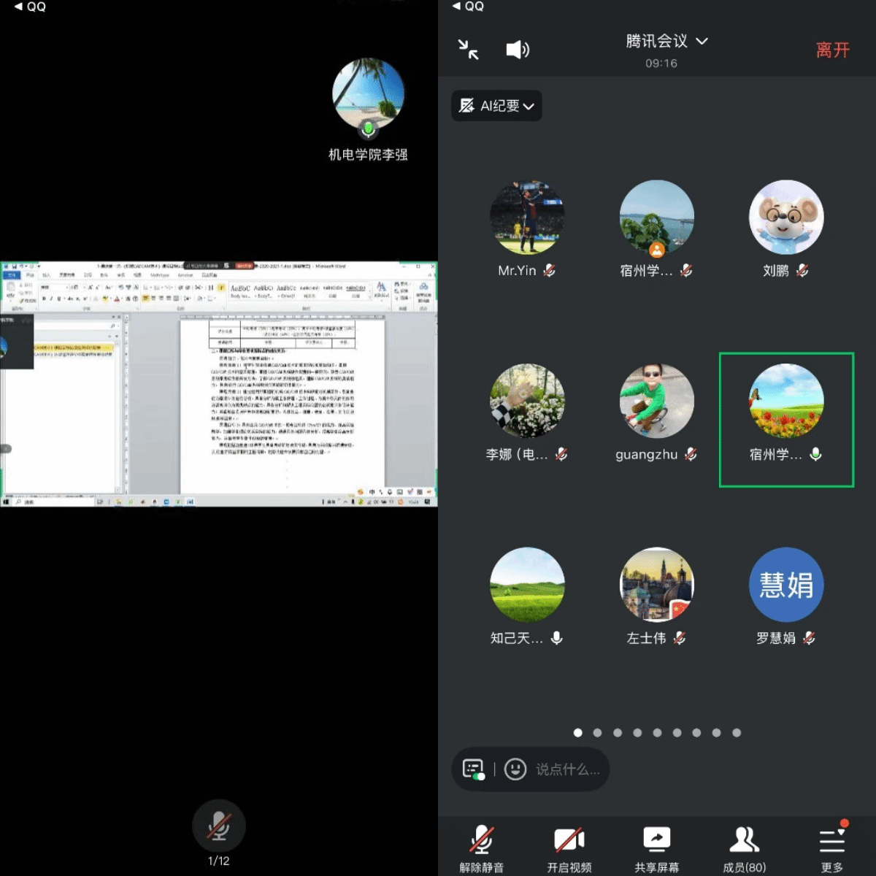
Task: Toggle the muted mic under shared screen
Action: [x=218, y=826]
